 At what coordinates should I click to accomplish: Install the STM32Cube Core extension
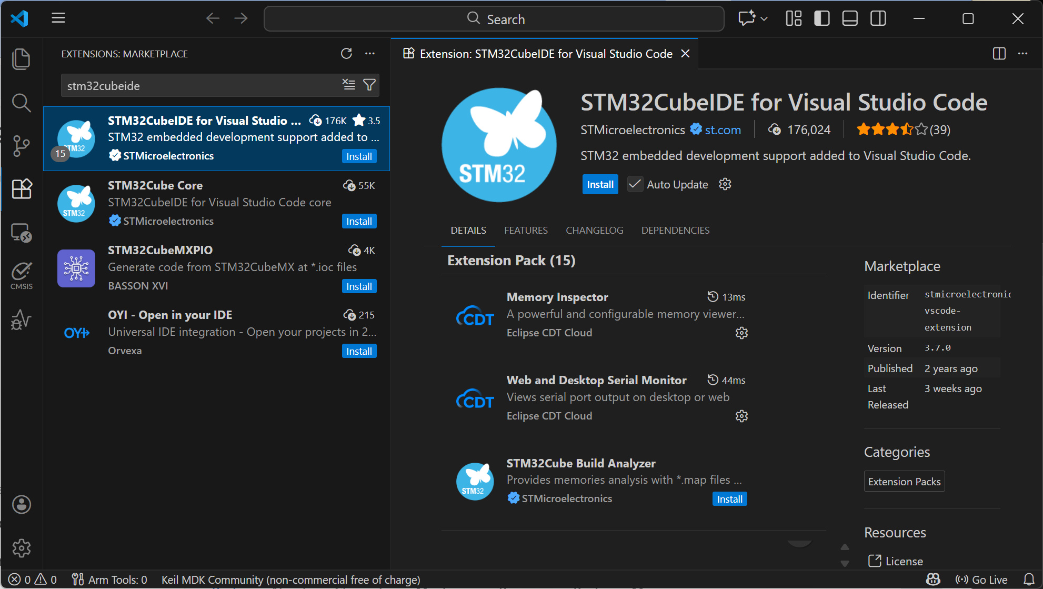pos(359,222)
